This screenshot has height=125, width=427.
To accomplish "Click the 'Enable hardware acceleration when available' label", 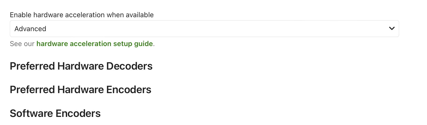I will click(82, 15).
